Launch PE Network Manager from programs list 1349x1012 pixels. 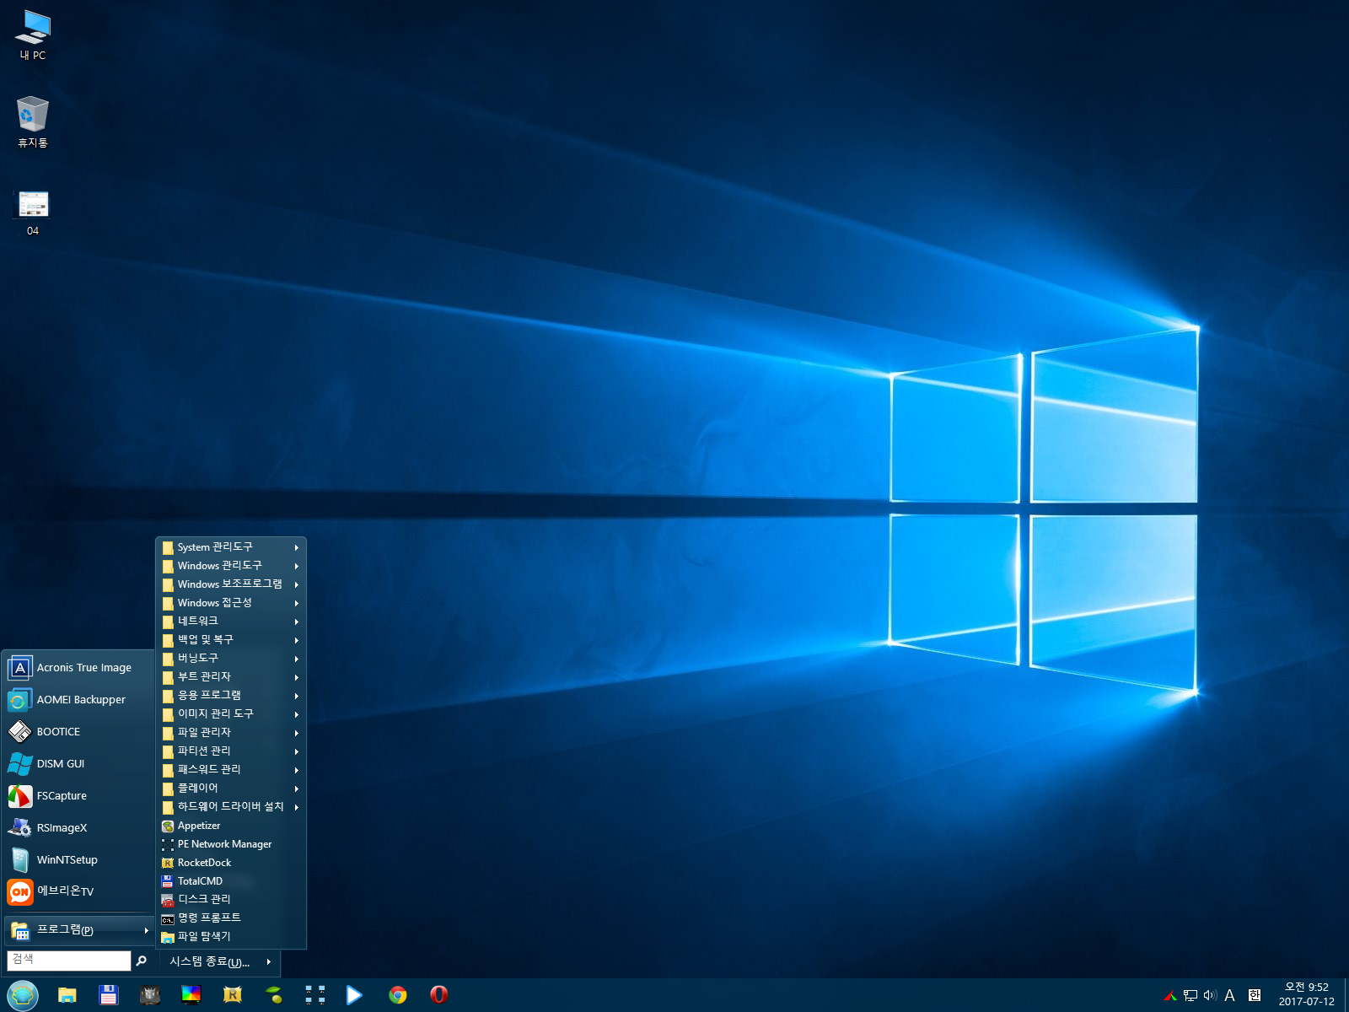(231, 844)
